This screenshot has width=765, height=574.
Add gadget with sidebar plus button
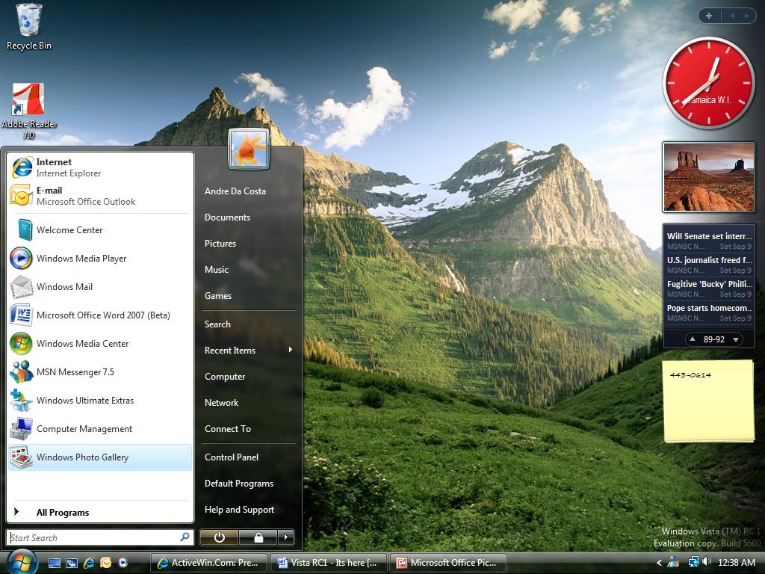[709, 16]
